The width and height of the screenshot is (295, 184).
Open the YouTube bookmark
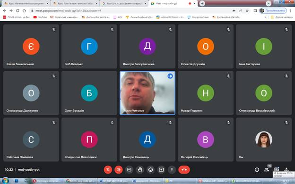pyautogui.click(x=40, y=17)
